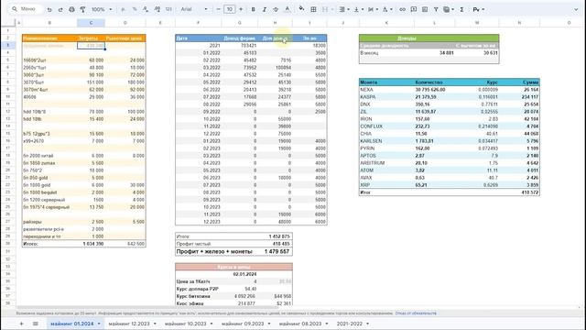
Task: Switch to майнинг 09.2023 sheet tab
Action: 243,324
